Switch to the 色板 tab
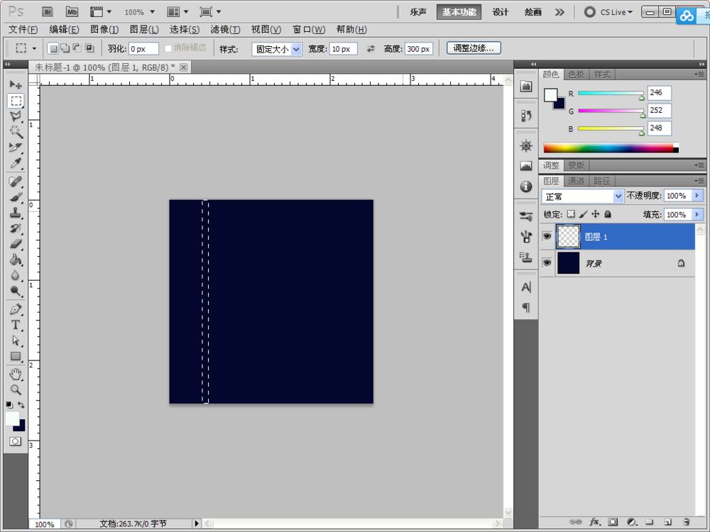710x532 pixels. (576, 74)
